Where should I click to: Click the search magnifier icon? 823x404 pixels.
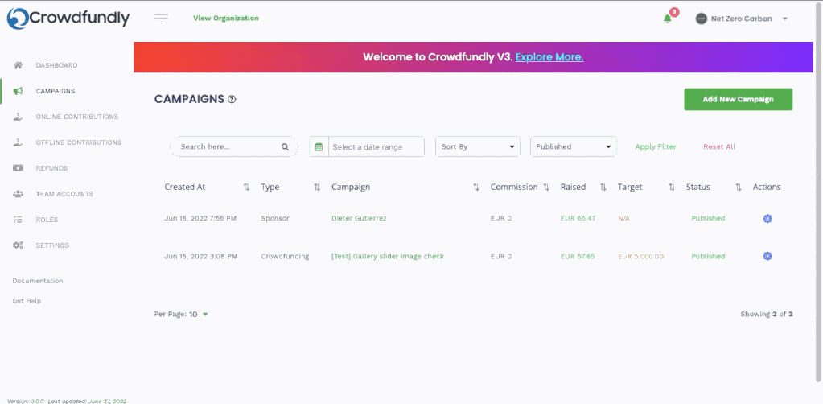[285, 147]
